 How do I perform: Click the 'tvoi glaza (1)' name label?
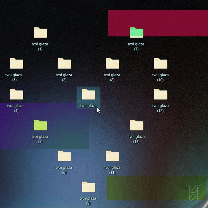coord(40,46)
